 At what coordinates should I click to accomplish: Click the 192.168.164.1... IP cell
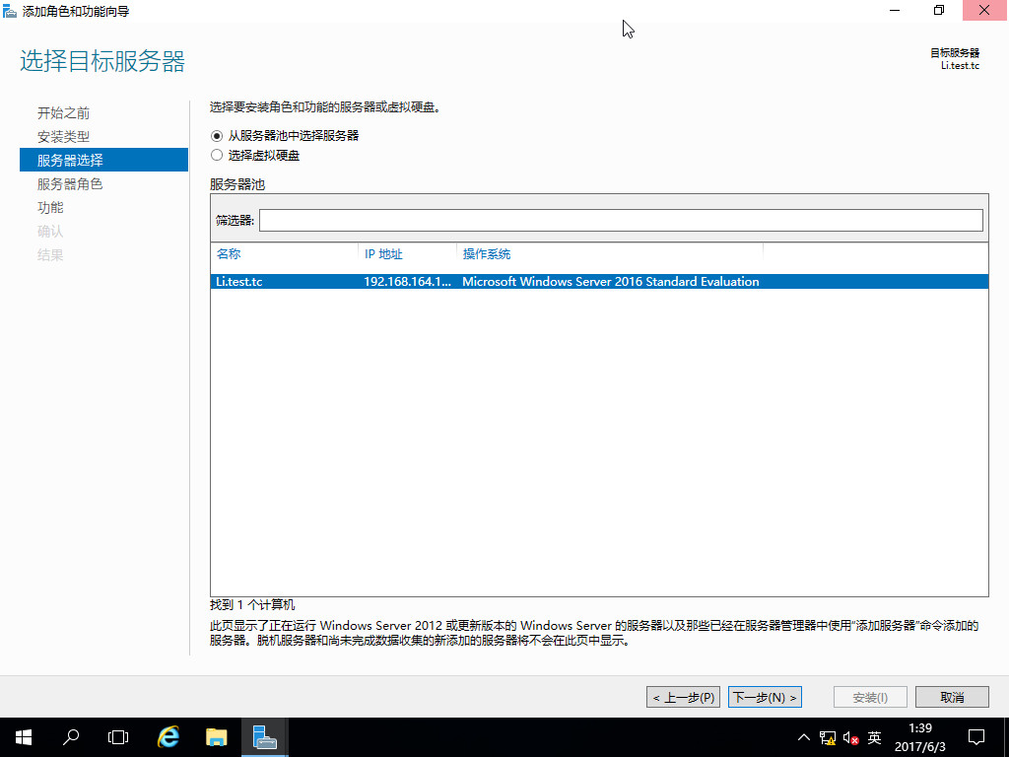(x=407, y=281)
